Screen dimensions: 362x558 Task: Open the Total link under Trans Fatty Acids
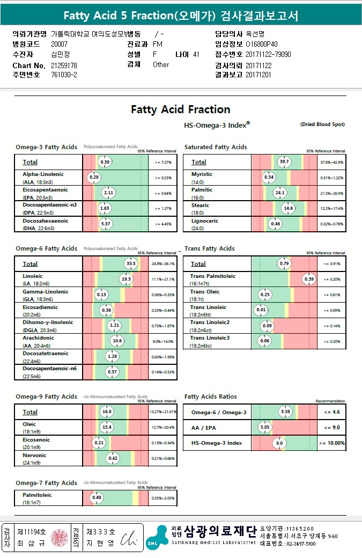coord(198,264)
